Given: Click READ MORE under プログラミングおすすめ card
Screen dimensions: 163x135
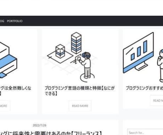Looking at the screenshot, I should click(157, 101).
